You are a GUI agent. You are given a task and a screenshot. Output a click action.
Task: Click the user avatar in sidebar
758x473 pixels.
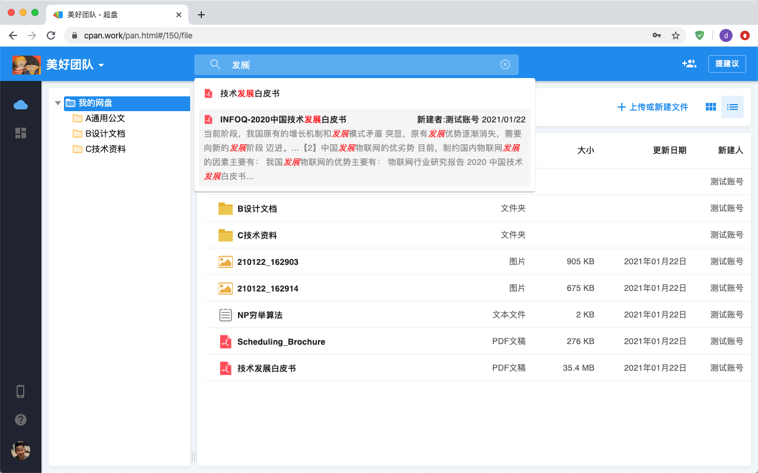coord(21,451)
